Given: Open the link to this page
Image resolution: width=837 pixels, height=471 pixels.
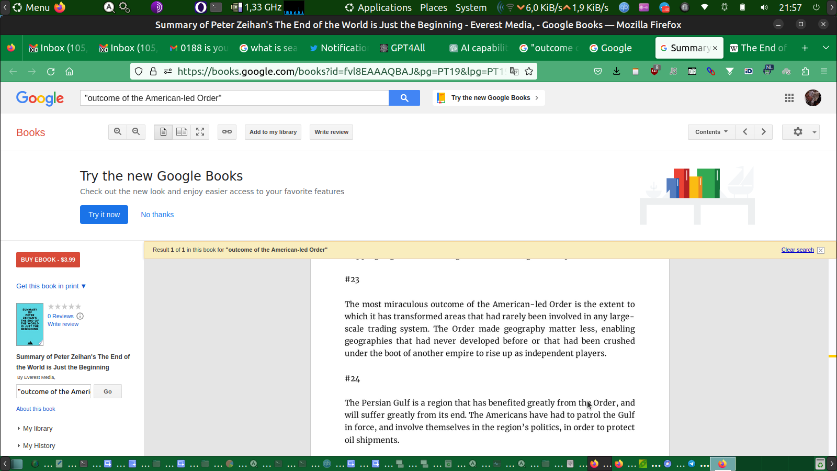Looking at the screenshot, I should coord(227,132).
